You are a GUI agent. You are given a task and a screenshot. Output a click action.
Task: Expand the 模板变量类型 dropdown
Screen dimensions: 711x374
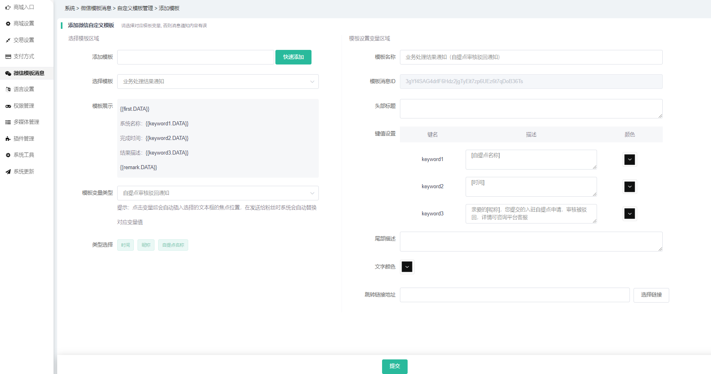pos(218,193)
